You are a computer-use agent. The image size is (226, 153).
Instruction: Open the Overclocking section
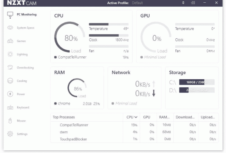(25, 68)
